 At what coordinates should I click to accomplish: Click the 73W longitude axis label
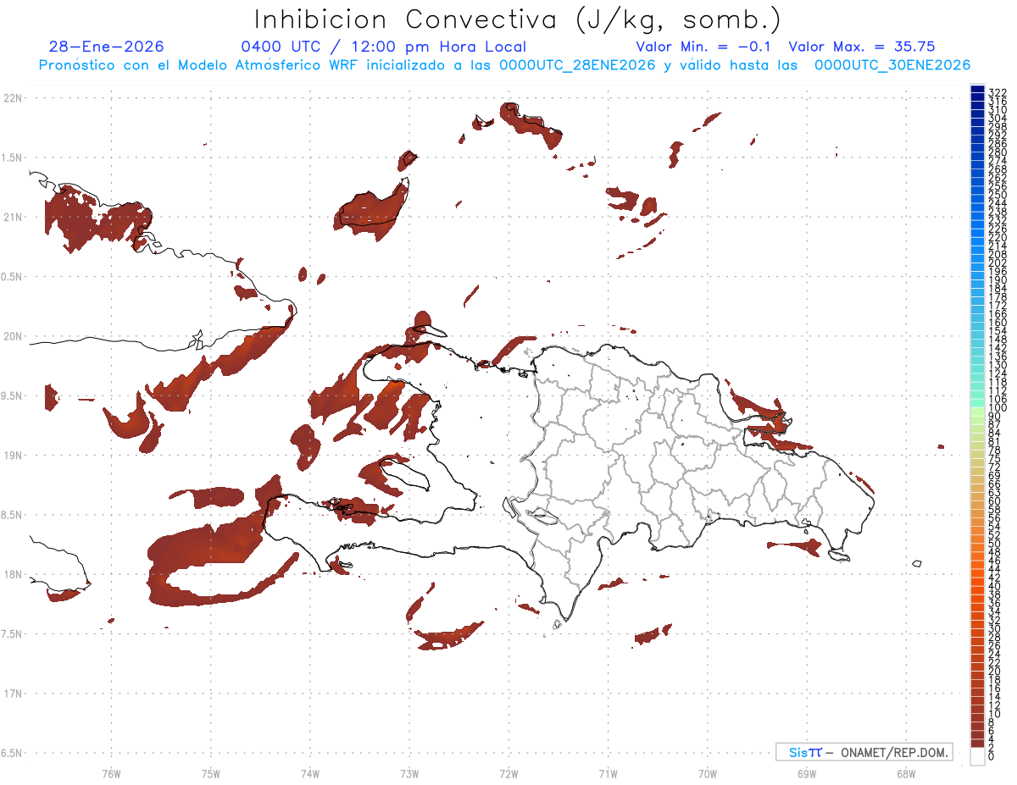point(409,773)
